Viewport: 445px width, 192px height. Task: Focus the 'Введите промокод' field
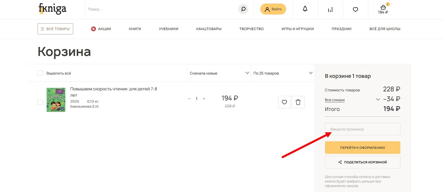362,129
